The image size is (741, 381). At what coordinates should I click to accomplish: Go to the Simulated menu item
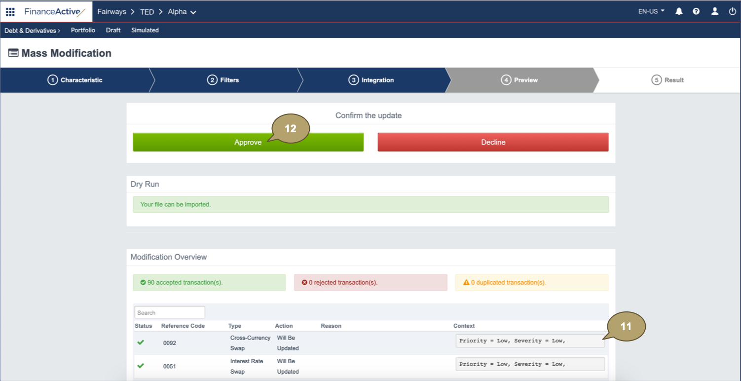coord(145,30)
